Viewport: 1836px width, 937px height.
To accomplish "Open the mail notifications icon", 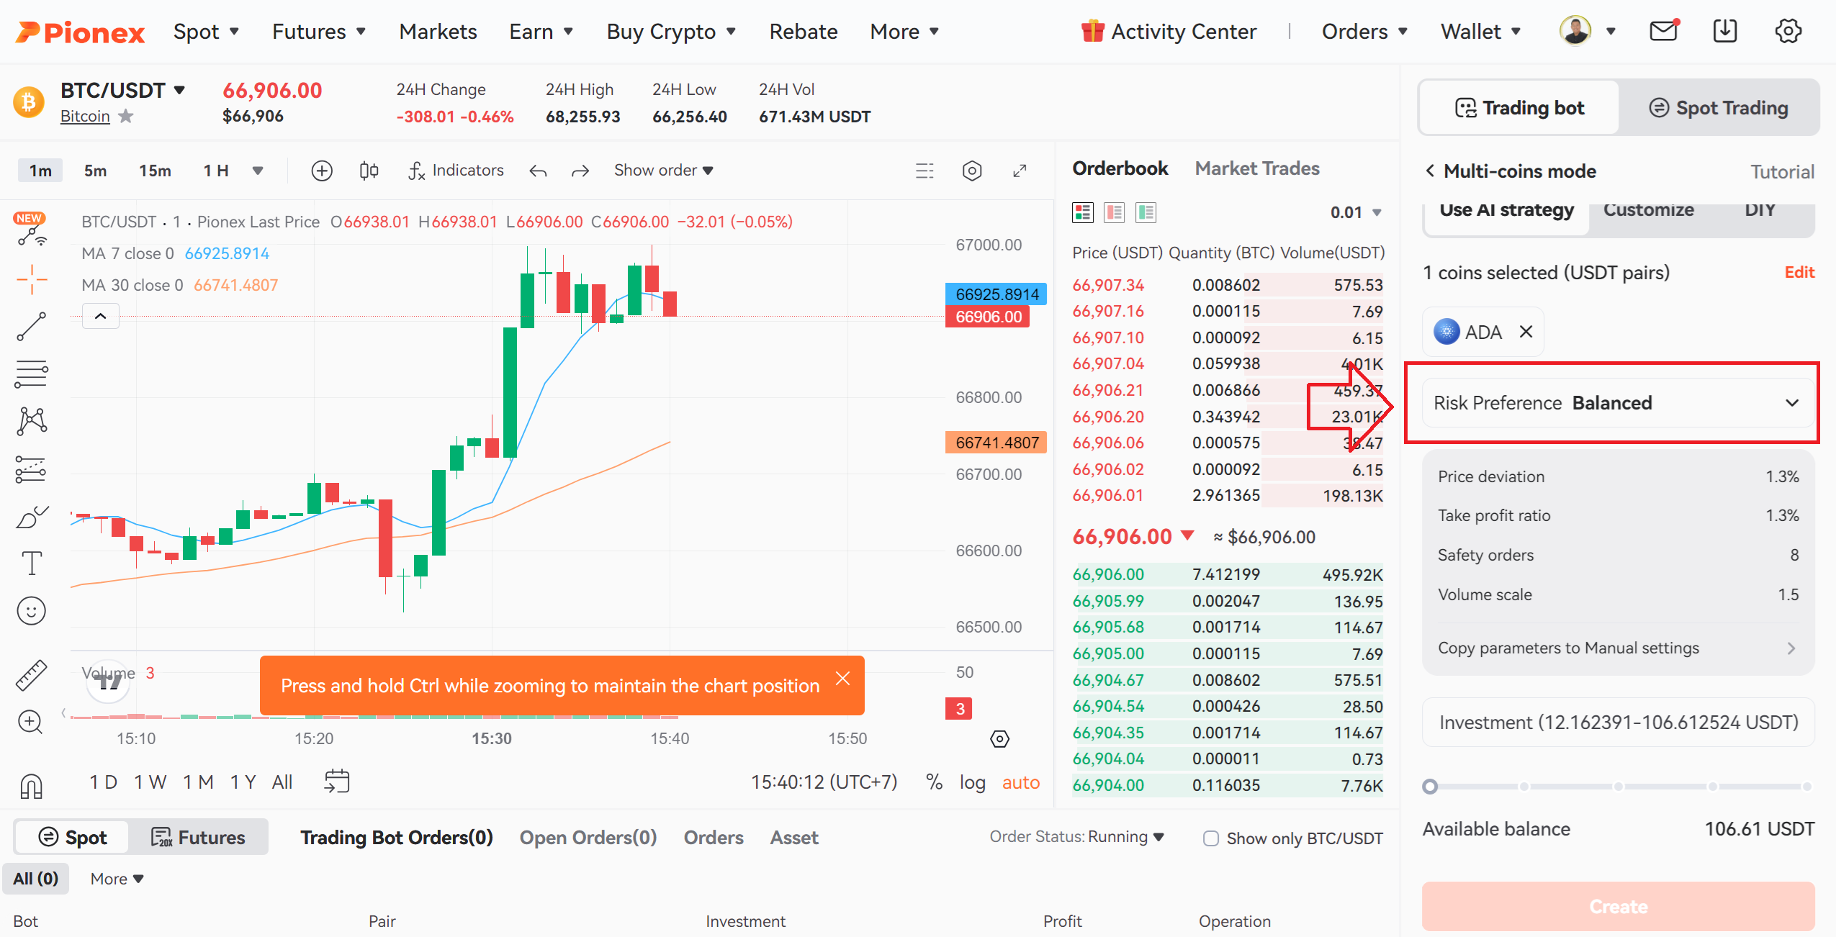I will tap(1663, 31).
